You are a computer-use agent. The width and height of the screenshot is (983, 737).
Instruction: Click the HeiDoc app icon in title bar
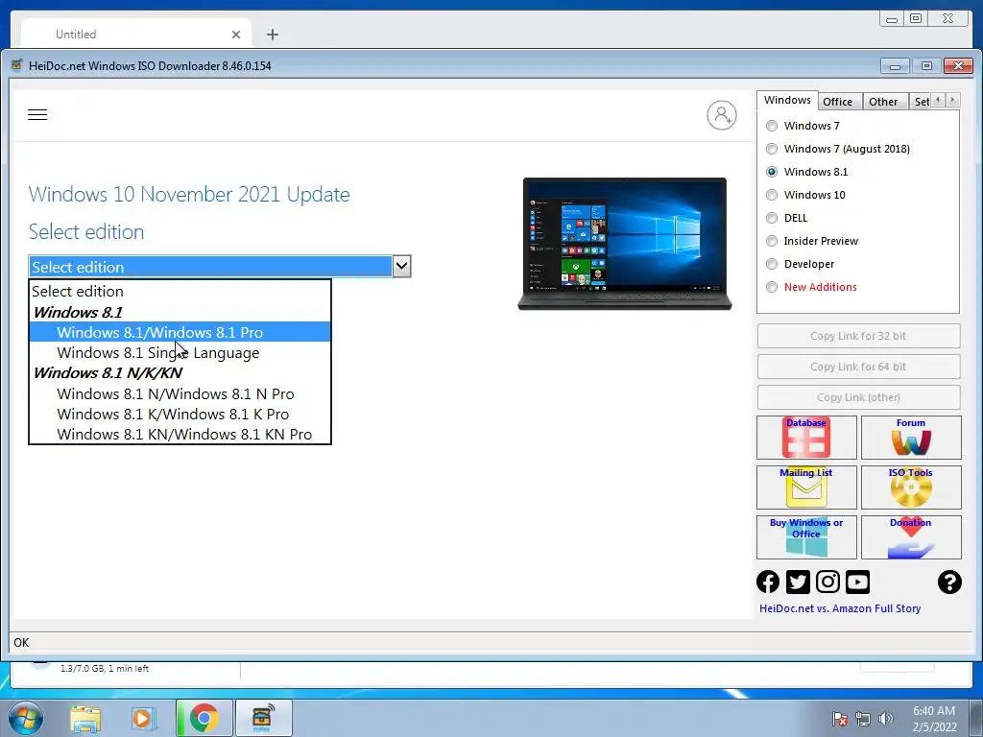[17, 65]
